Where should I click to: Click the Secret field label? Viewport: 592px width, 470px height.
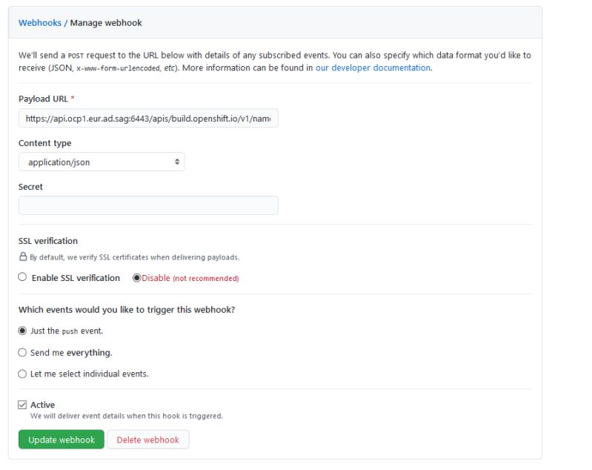click(x=31, y=187)
